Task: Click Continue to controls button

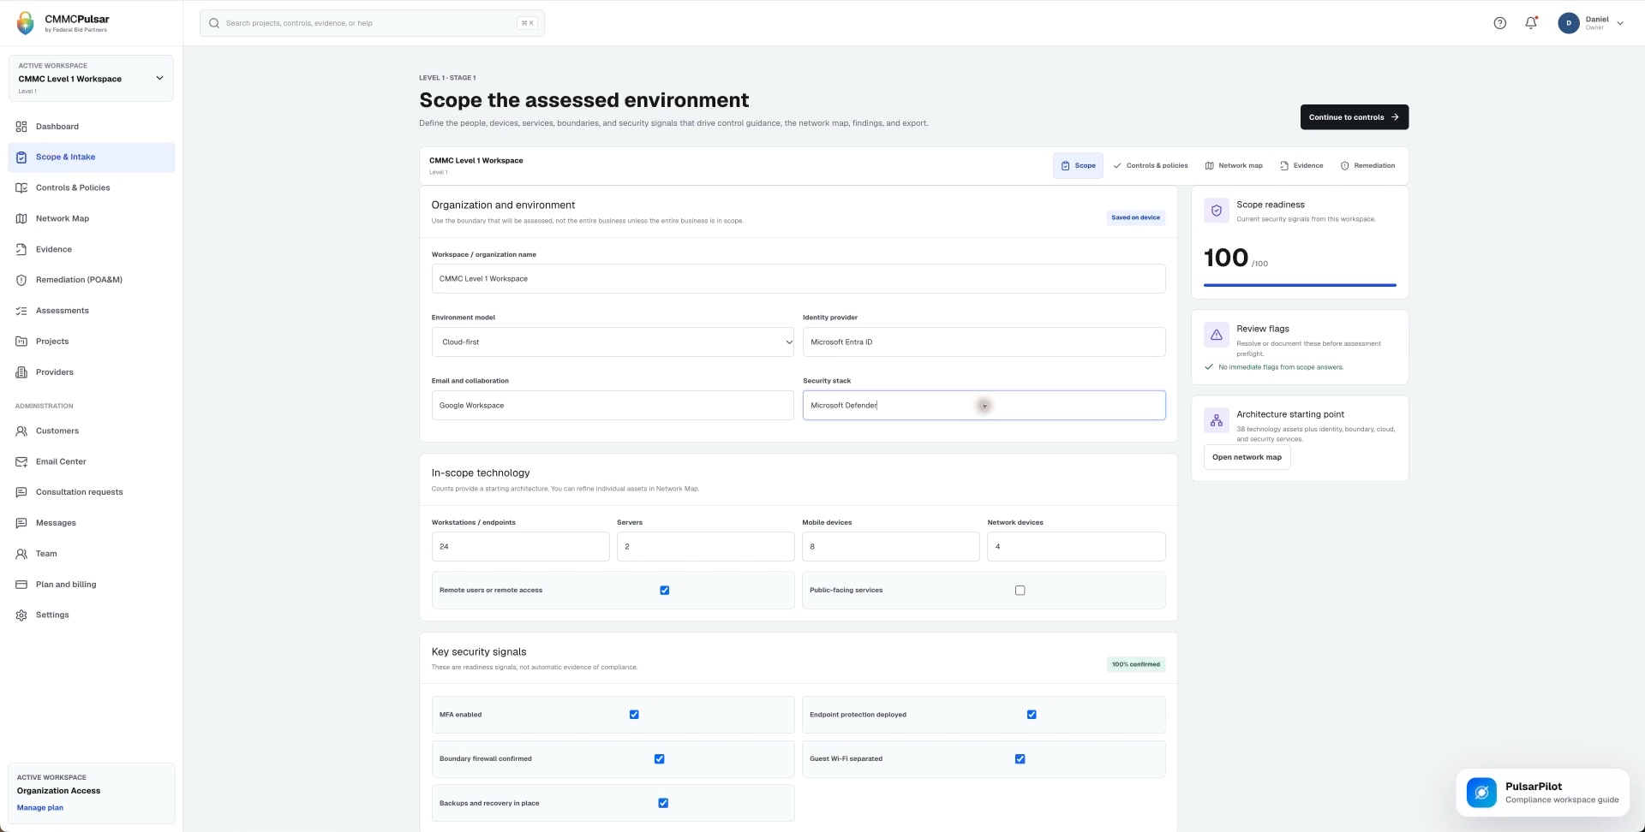Action: click(1354, 117)
